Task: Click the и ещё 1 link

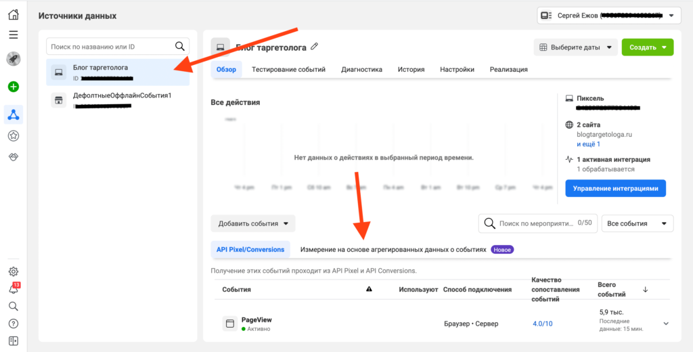Action: click(588, 144)
